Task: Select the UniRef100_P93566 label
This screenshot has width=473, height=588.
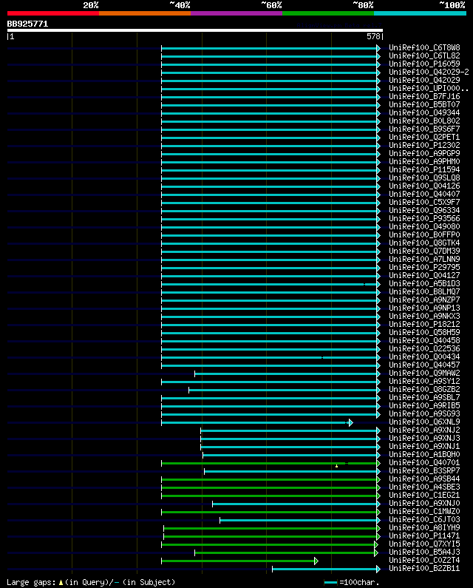Action: click(x=424, y=218)
